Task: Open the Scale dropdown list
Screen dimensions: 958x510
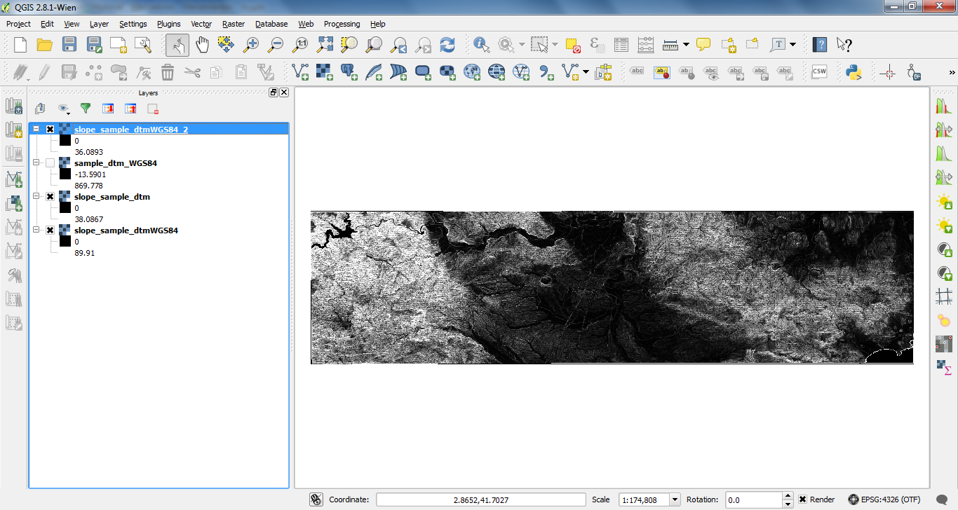Action: pos(675,499)
